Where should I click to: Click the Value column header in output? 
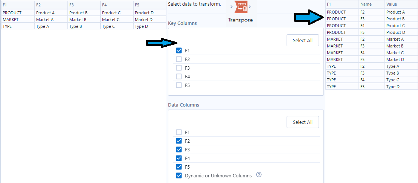401,4
